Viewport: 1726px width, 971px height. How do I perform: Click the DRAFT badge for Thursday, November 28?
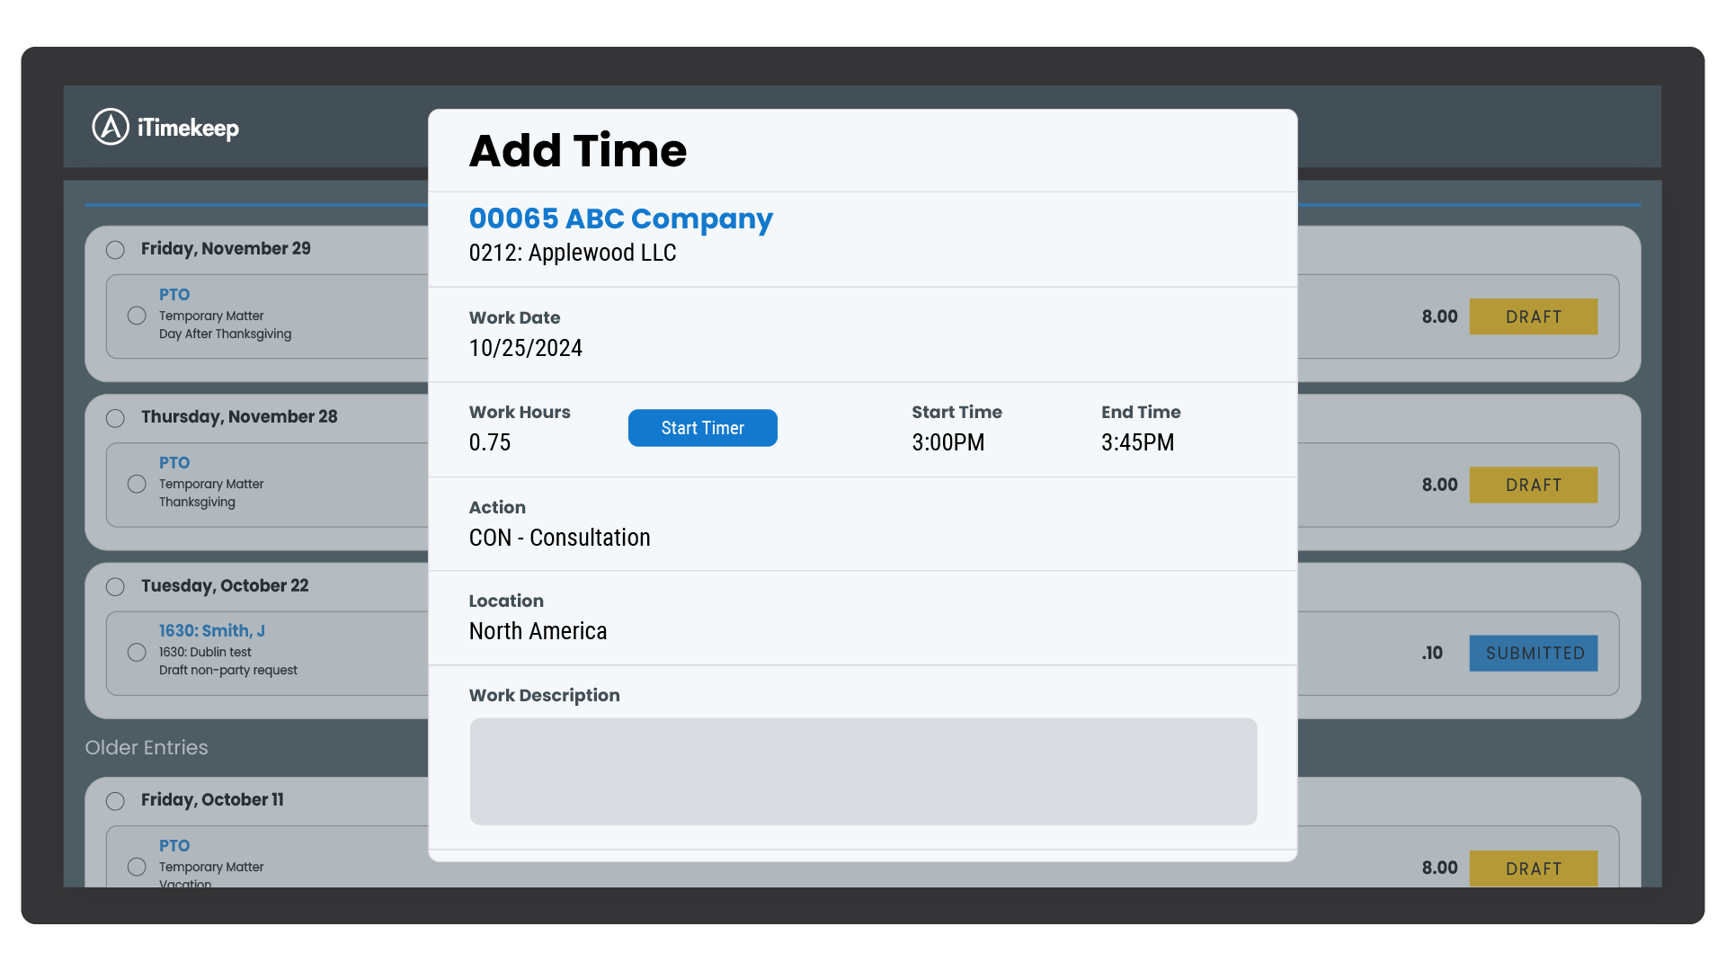tap(1533, 485)
